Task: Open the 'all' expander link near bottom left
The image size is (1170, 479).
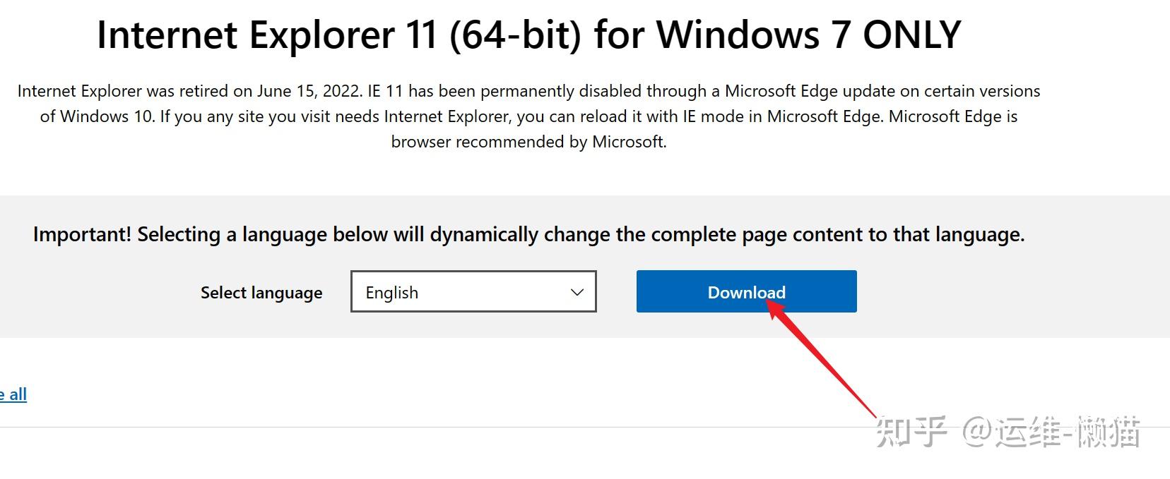Action: click(x=13, y=394)
